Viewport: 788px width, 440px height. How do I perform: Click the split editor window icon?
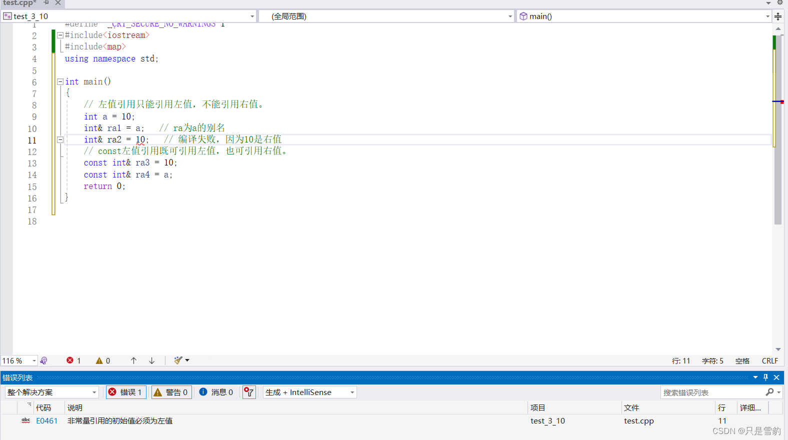coord(778,16)
